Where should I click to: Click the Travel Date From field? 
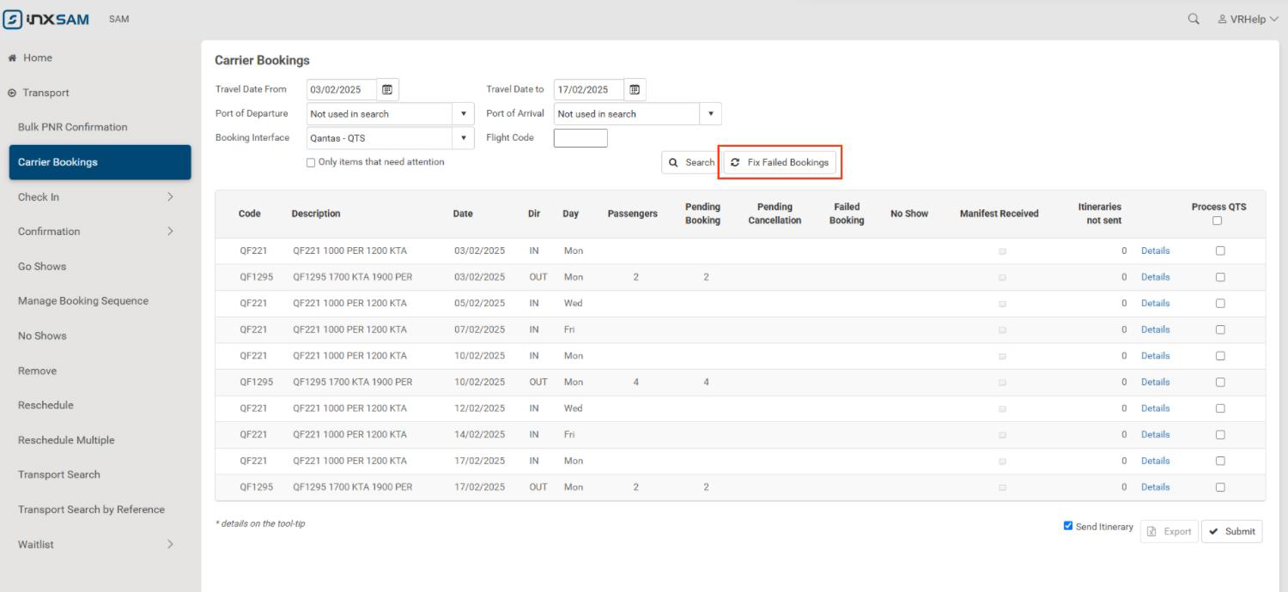point(341,89)
